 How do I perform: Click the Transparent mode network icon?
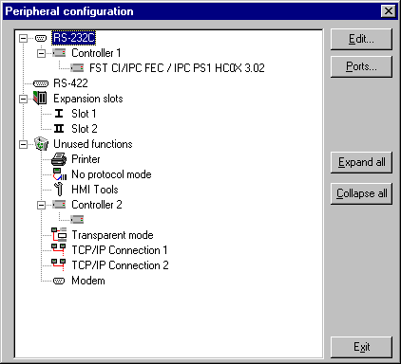tap(59, 235)
